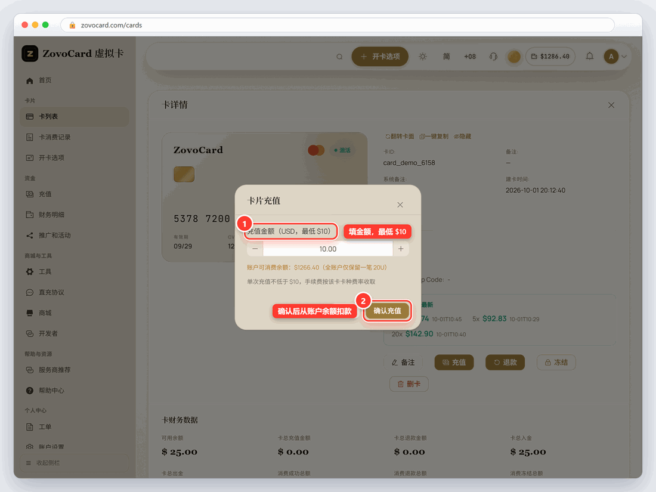Collapse the sidebar with 收起侧栏
656x492 pixels.
(75, 463)
